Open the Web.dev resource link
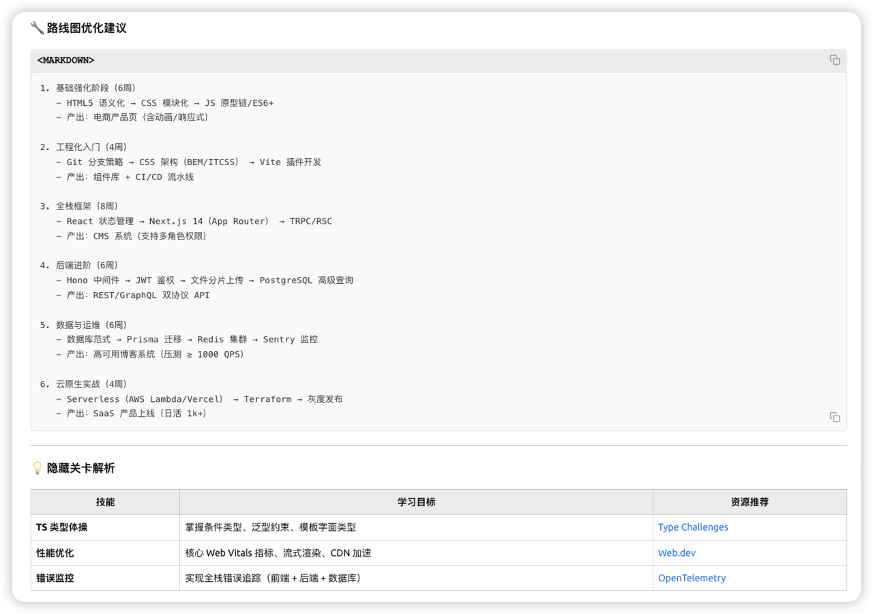The width and height of the screenshot is (873, 614). (677, 553)
